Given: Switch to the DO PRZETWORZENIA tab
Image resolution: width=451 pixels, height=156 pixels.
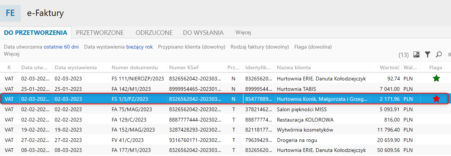Looking at the screenshot, I should [x=36, y=33].
